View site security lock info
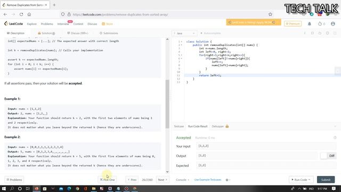Viewport: 341px width, 192px height. [x=69, y=14]
